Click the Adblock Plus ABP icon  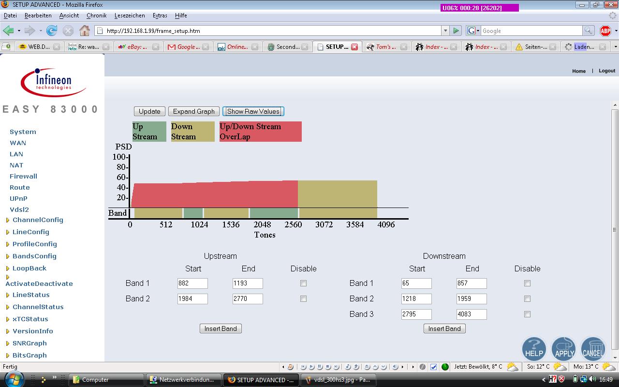point(605,30)
